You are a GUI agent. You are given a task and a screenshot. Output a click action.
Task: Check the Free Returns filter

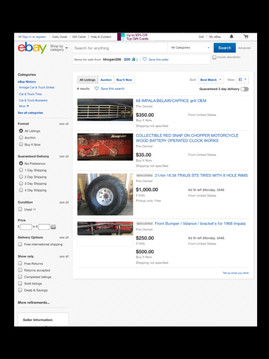click(20, 263)
